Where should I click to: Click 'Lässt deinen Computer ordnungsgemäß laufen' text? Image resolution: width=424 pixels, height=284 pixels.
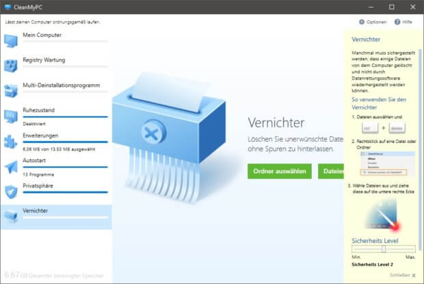point(53,22)
